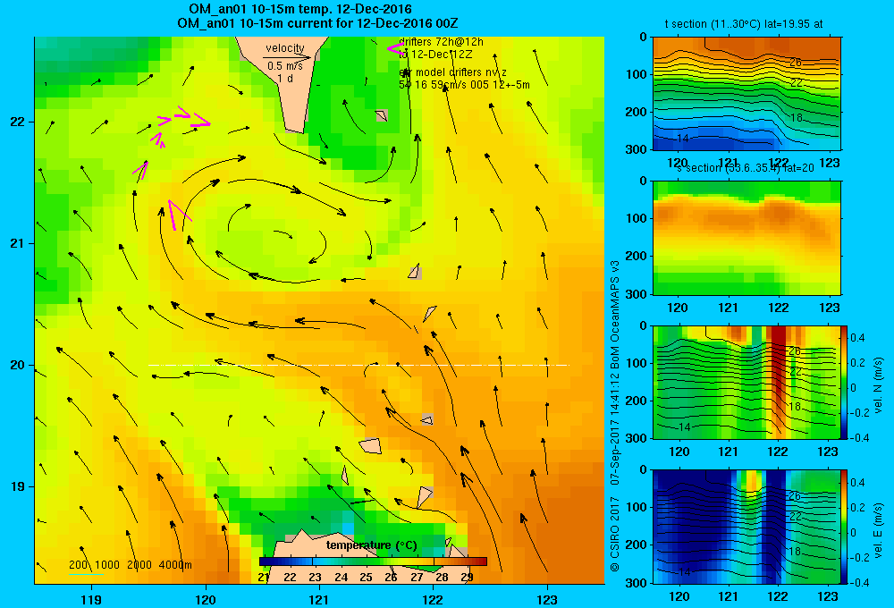Click the "velocity" legend label
The width and height of the screenshot is (894, 608).
pyautogui.click(x=285, y=48)
